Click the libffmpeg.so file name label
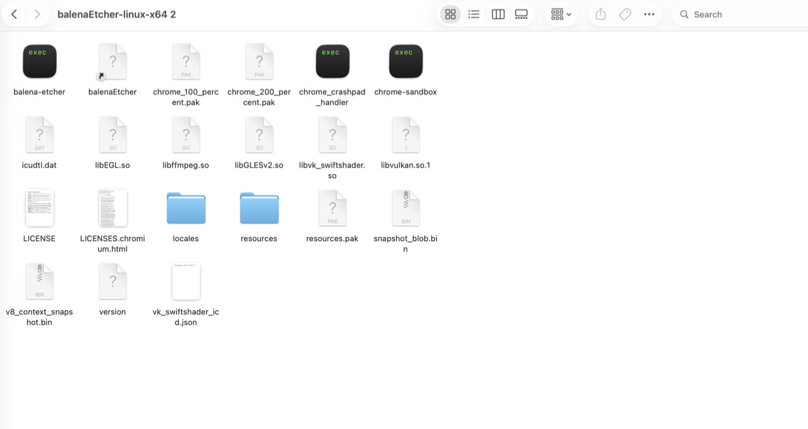This screenshot has width=808, height=429. [x=186, y=165]
